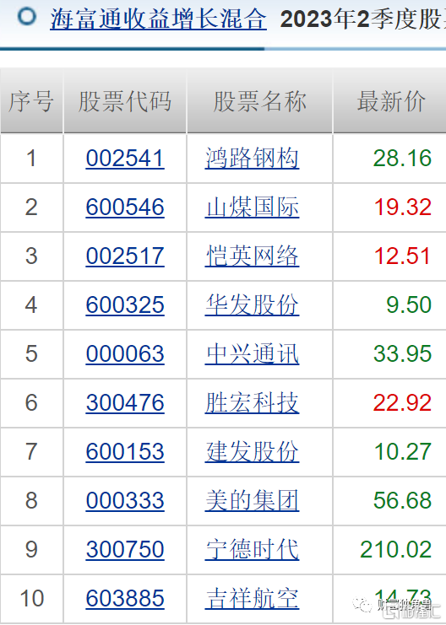446x625 pixels.
Task: Open stock code 300476
Action: click(125, 402)
